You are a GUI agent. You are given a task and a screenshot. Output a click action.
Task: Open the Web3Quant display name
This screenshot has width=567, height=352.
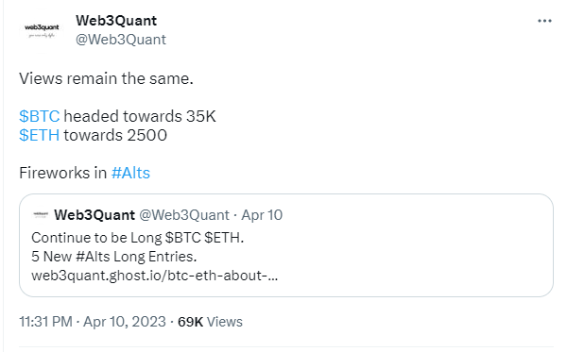pos(116,21)
